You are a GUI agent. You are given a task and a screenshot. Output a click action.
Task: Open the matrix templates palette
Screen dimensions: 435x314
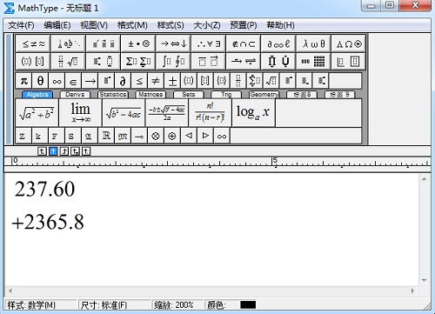(x=313, y=61)
